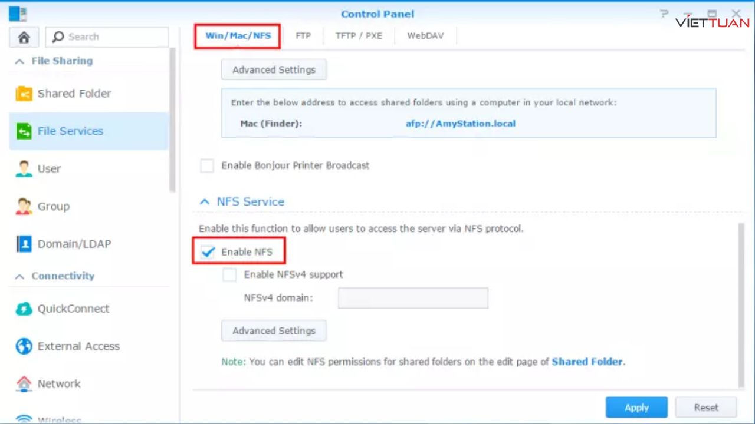Open Domain/LDAP icon in sidebar
The width and height of the screenshot is (755, 424).
[24, 244]
